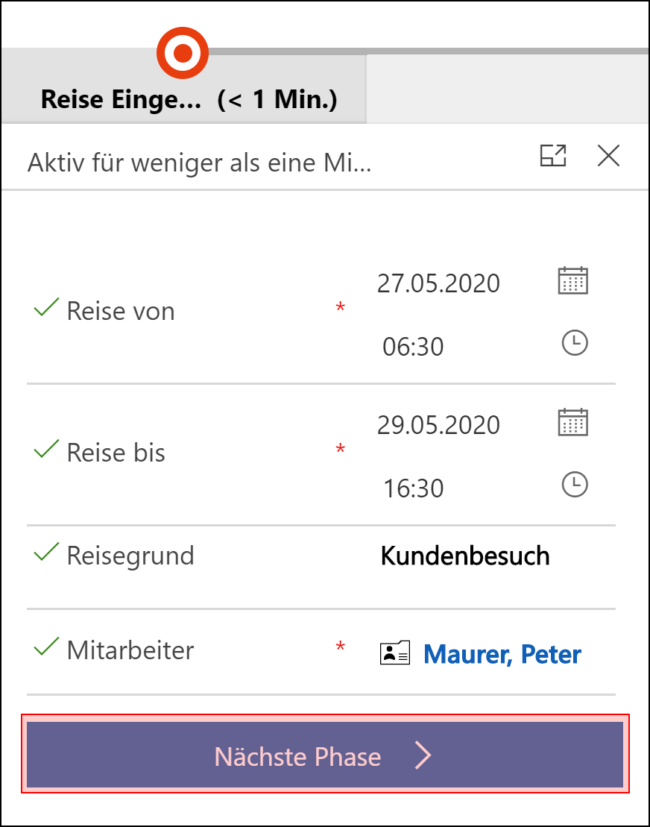Open calendar picker for Reise von date
Screen dimensions: 650x827
click(573, 280)
